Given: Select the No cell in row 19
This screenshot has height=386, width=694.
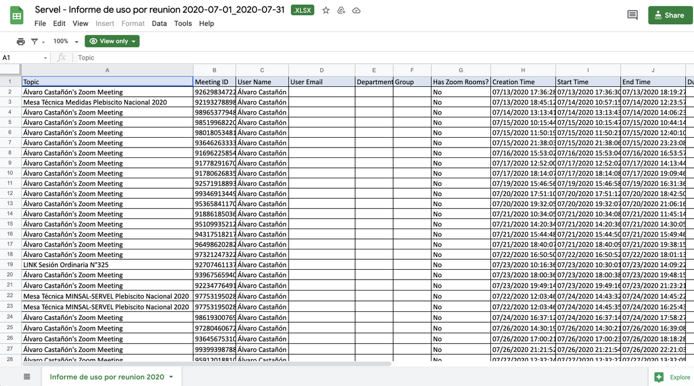Looking at the screenshot, I should click(x=461, y=264).
